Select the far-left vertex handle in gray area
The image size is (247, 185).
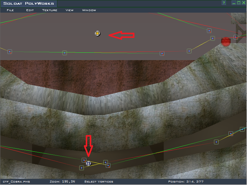coord(10,52)
